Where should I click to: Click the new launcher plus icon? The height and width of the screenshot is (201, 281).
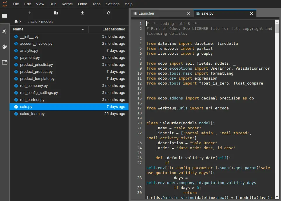pyautogui.click(x=30, y=13)
